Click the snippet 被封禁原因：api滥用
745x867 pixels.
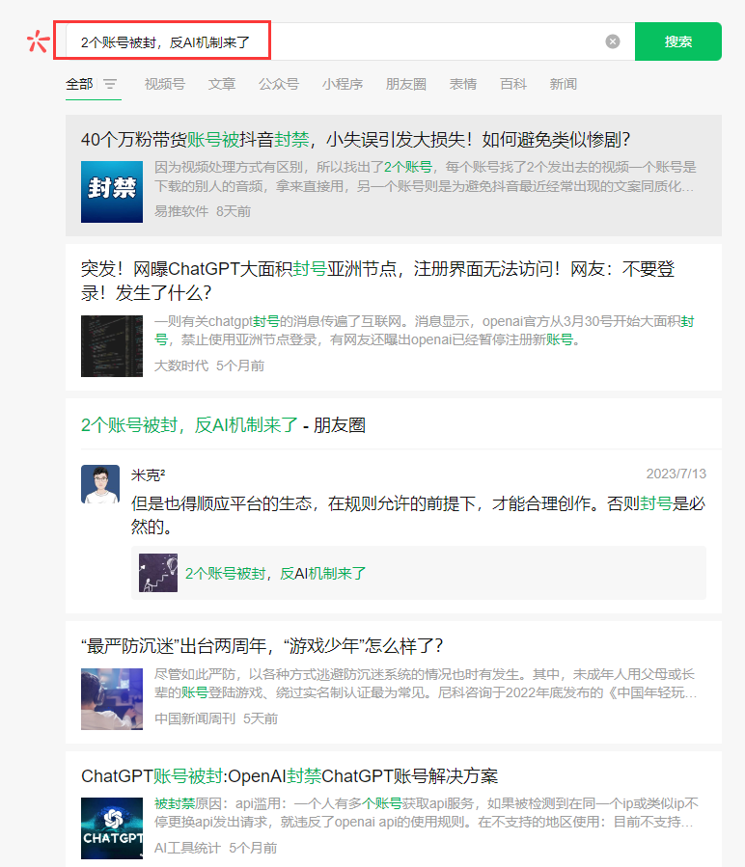point(427,812)
